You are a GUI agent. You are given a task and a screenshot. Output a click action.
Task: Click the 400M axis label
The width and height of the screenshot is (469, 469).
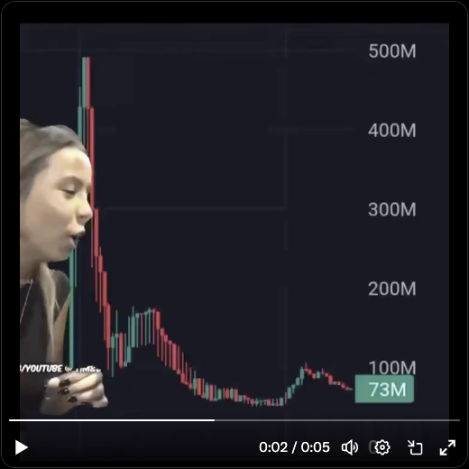392,131
